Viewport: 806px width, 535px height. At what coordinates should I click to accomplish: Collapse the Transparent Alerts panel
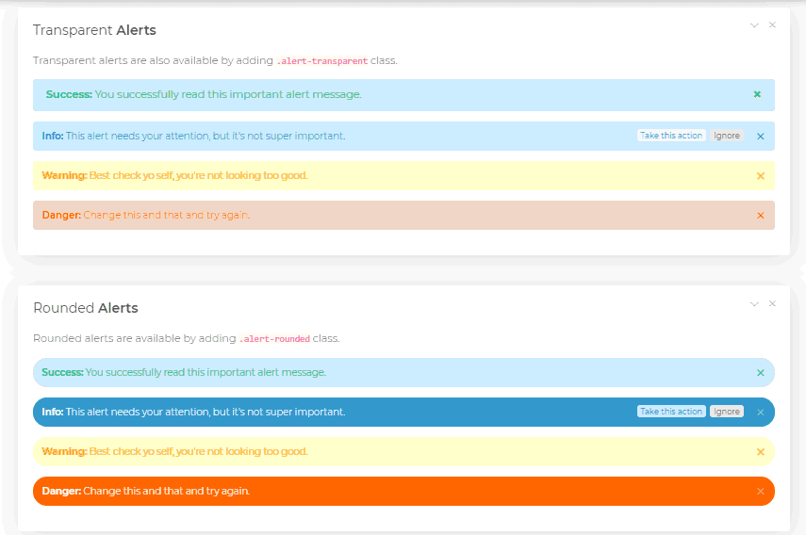tap(754, 25)
